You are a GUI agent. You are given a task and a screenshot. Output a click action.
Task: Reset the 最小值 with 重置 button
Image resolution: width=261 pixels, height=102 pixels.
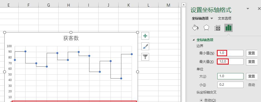coord(252,53)
